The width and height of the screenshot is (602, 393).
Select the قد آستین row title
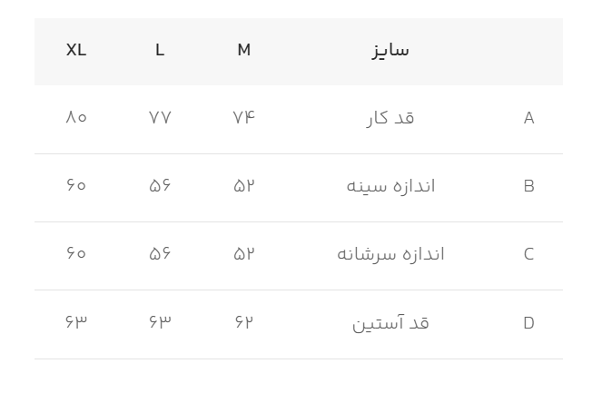click(390, 323)
